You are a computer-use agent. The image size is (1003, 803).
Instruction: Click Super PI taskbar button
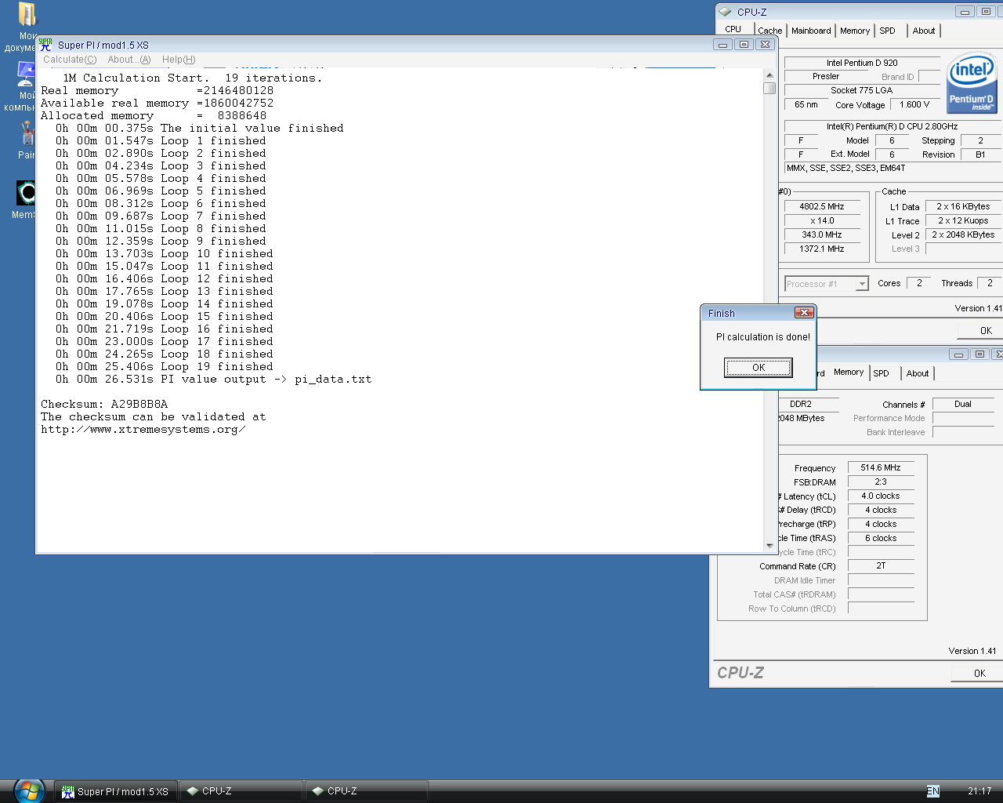(x=116, y=791)
